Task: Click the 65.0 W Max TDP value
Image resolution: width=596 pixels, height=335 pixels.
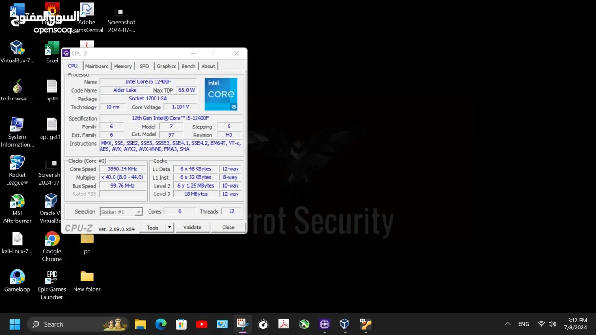Action: click(x=187, y=90)
